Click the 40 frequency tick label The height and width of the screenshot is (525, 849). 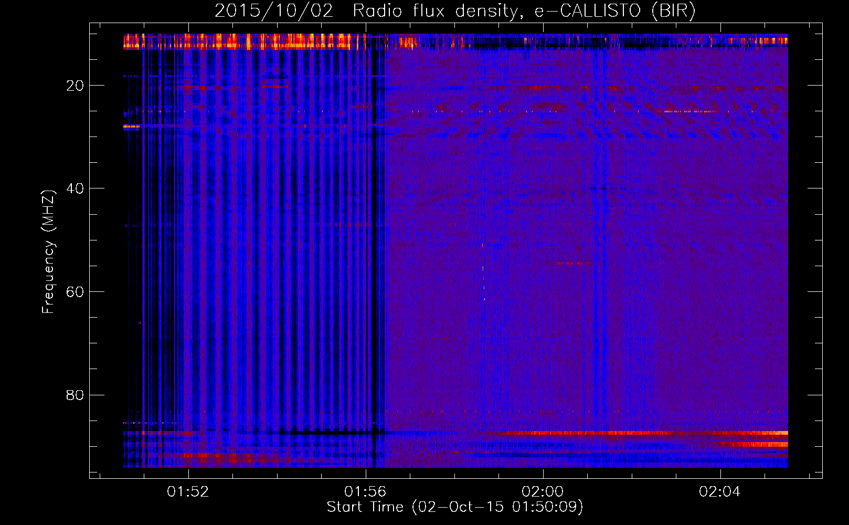click(75, 188)
